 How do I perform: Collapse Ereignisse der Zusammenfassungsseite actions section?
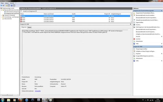point(162,11)
